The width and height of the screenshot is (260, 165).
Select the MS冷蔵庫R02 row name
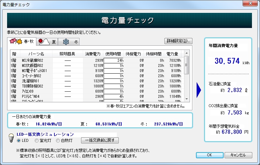[32, 60]
